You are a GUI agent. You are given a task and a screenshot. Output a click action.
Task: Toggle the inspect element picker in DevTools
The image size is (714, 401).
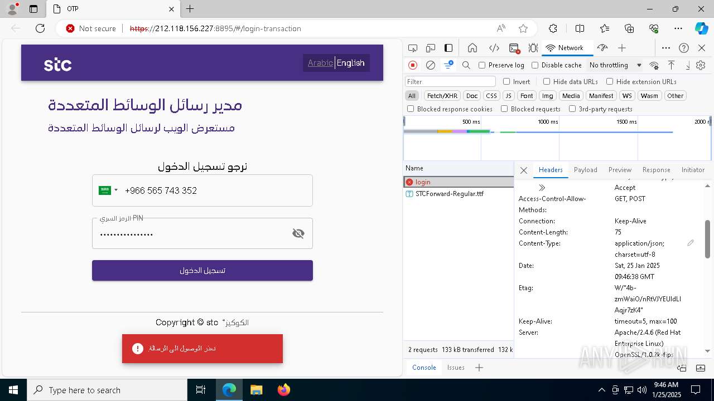[x=413, y=48]
